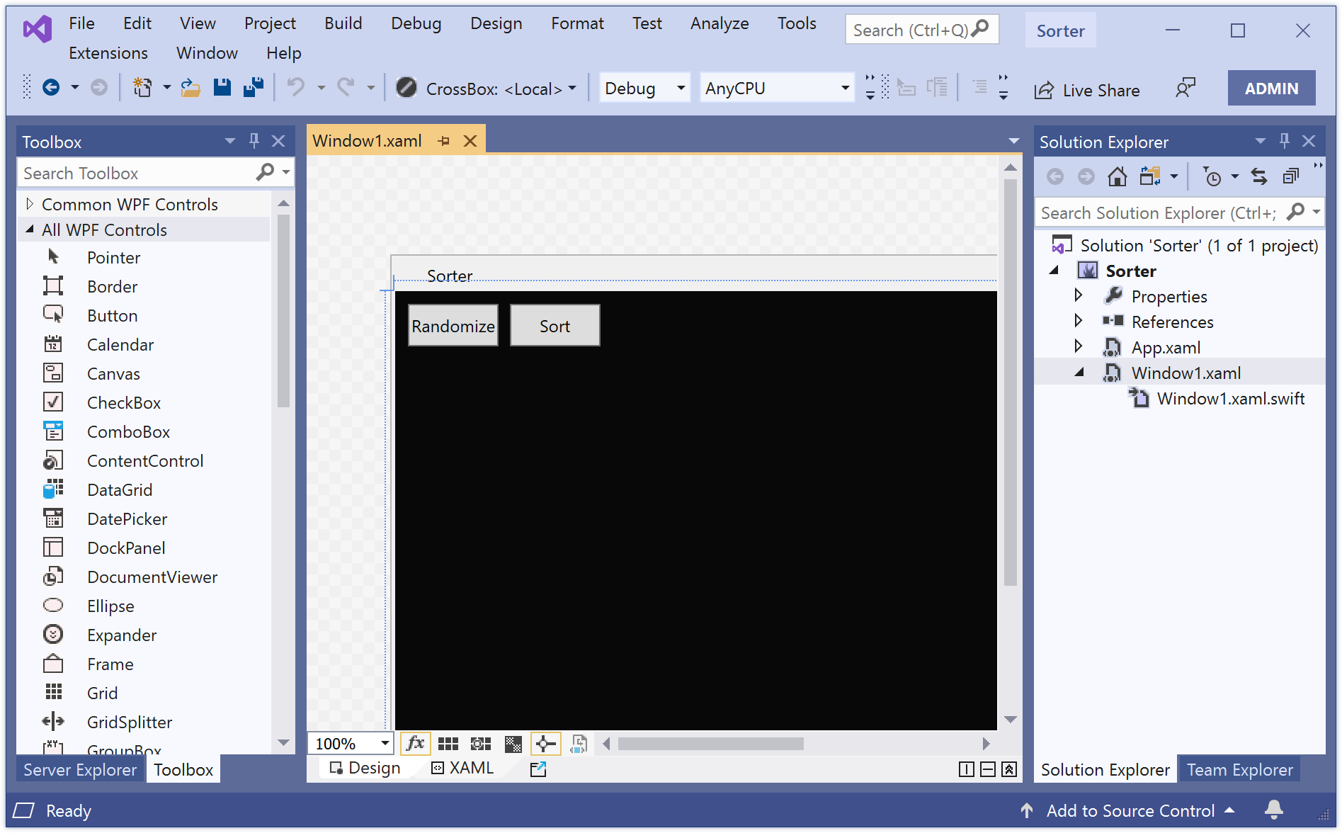
Task: Toggle snapping to snaplines button
Action: tap(545, 744)
